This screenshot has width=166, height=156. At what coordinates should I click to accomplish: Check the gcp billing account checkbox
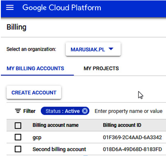[x=18, y=137]
